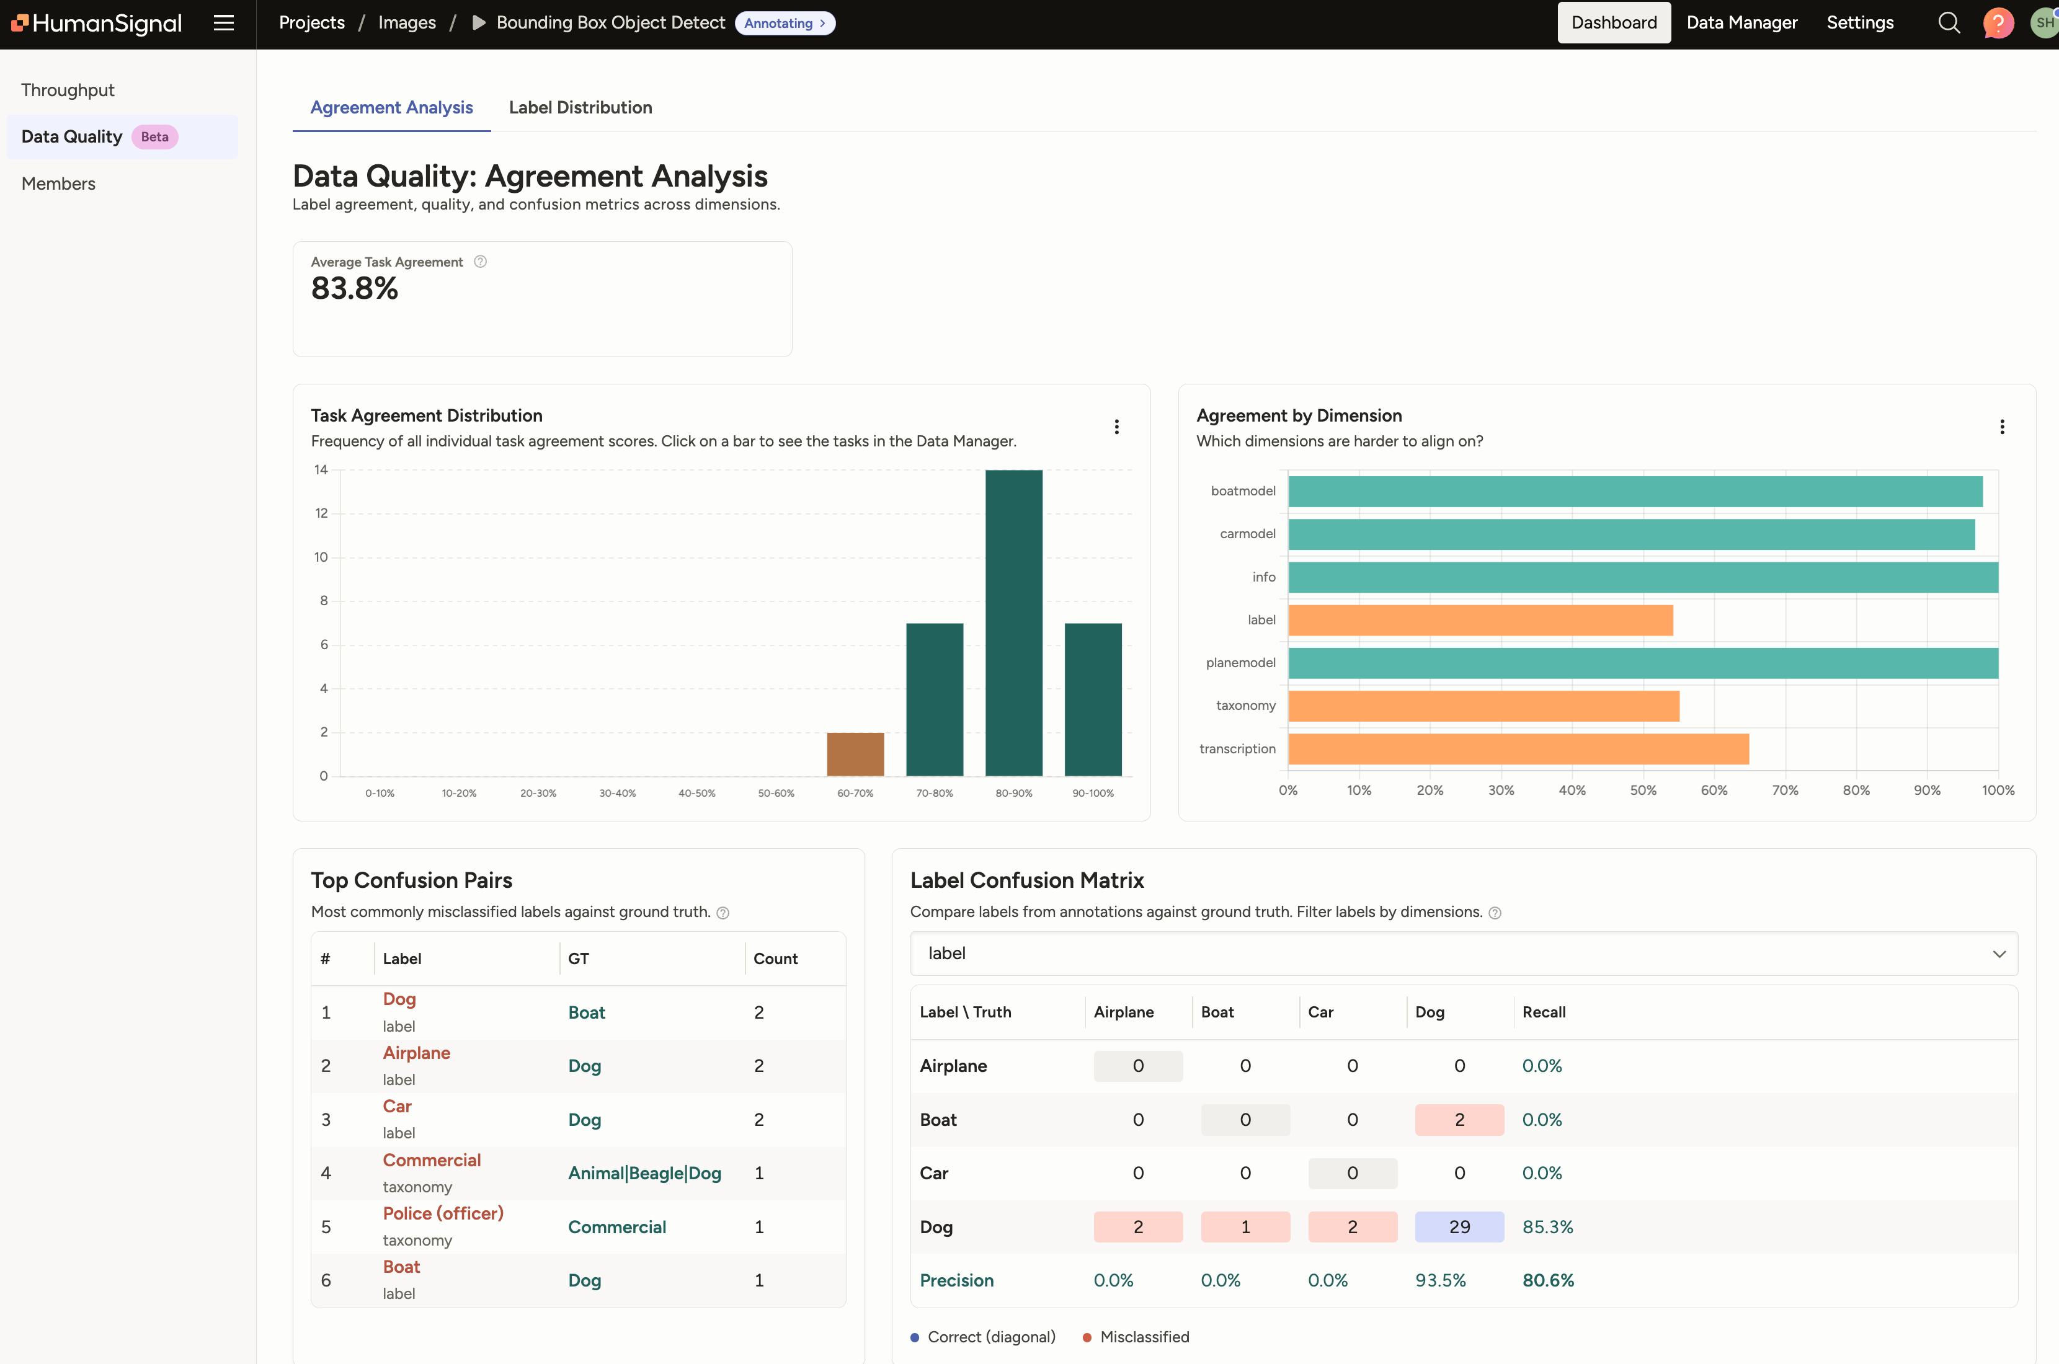
Task: Switch to Label Distribution tab
Action: [580, 108]
